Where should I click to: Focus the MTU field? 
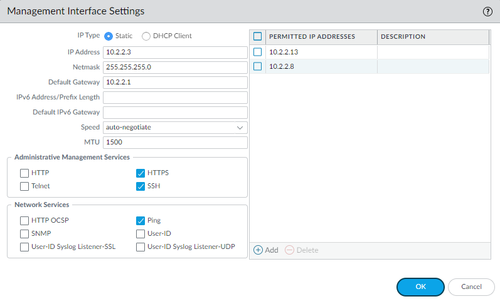tap(175, 143)
